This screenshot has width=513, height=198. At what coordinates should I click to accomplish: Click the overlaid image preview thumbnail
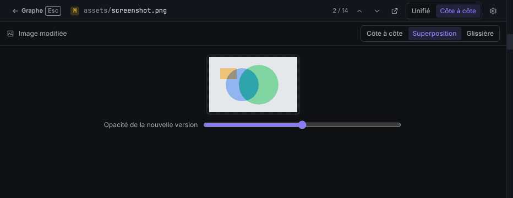253,85
